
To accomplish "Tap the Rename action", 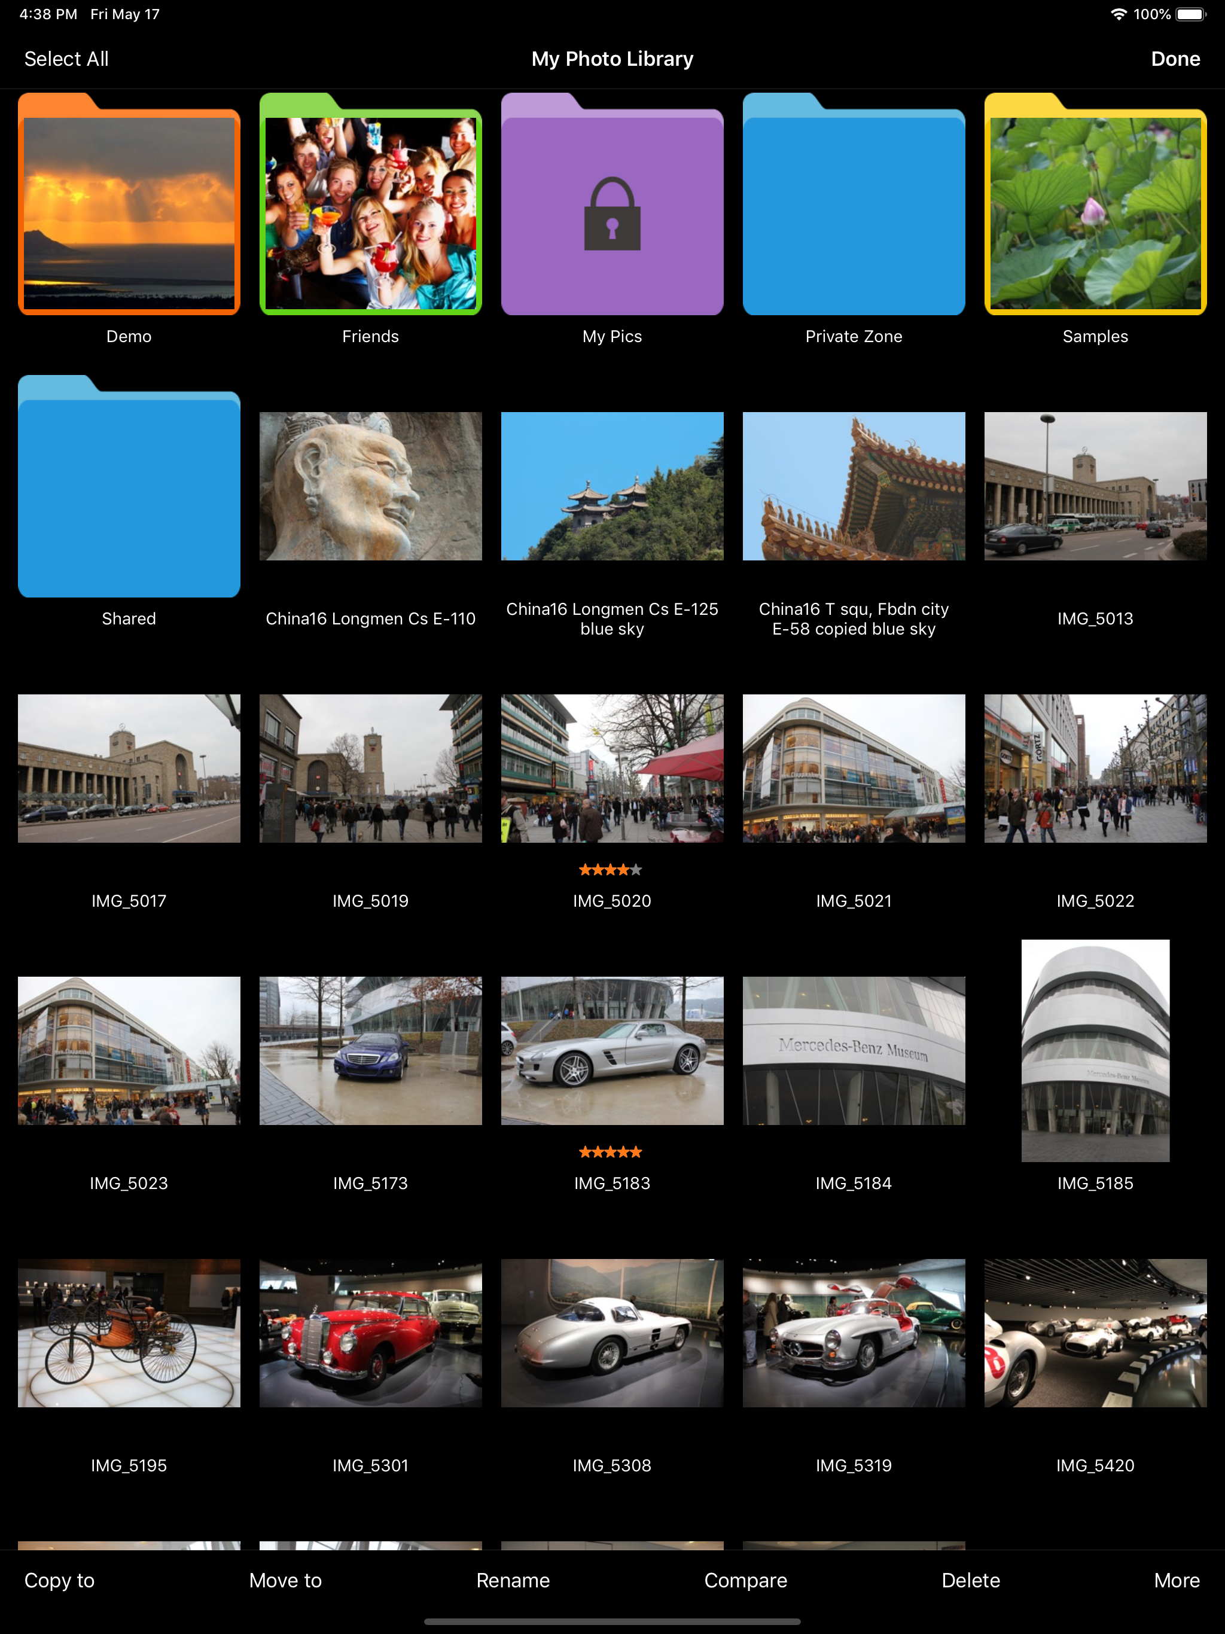I will (x=513, y=1580).
